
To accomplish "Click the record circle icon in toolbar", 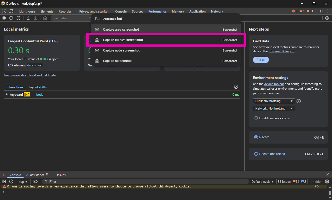I will [4, 18].
